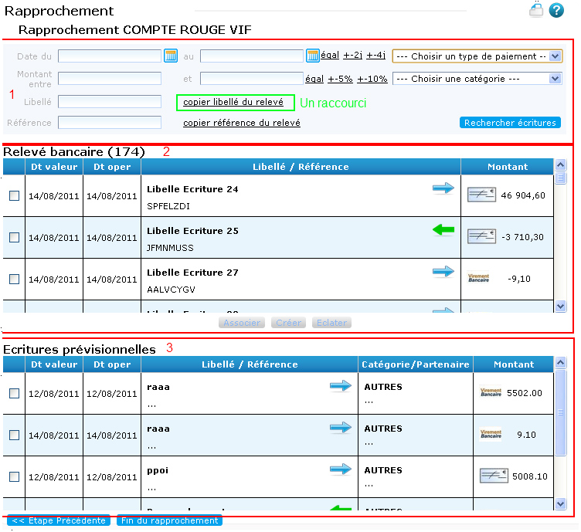Tick the checkbox for Libelle Ecriture 25

tap(14, 237)
